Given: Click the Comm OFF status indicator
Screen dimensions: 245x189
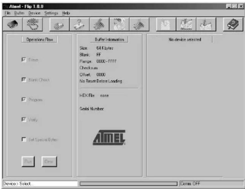Looking at the screenshot, I should coord(212,184).
